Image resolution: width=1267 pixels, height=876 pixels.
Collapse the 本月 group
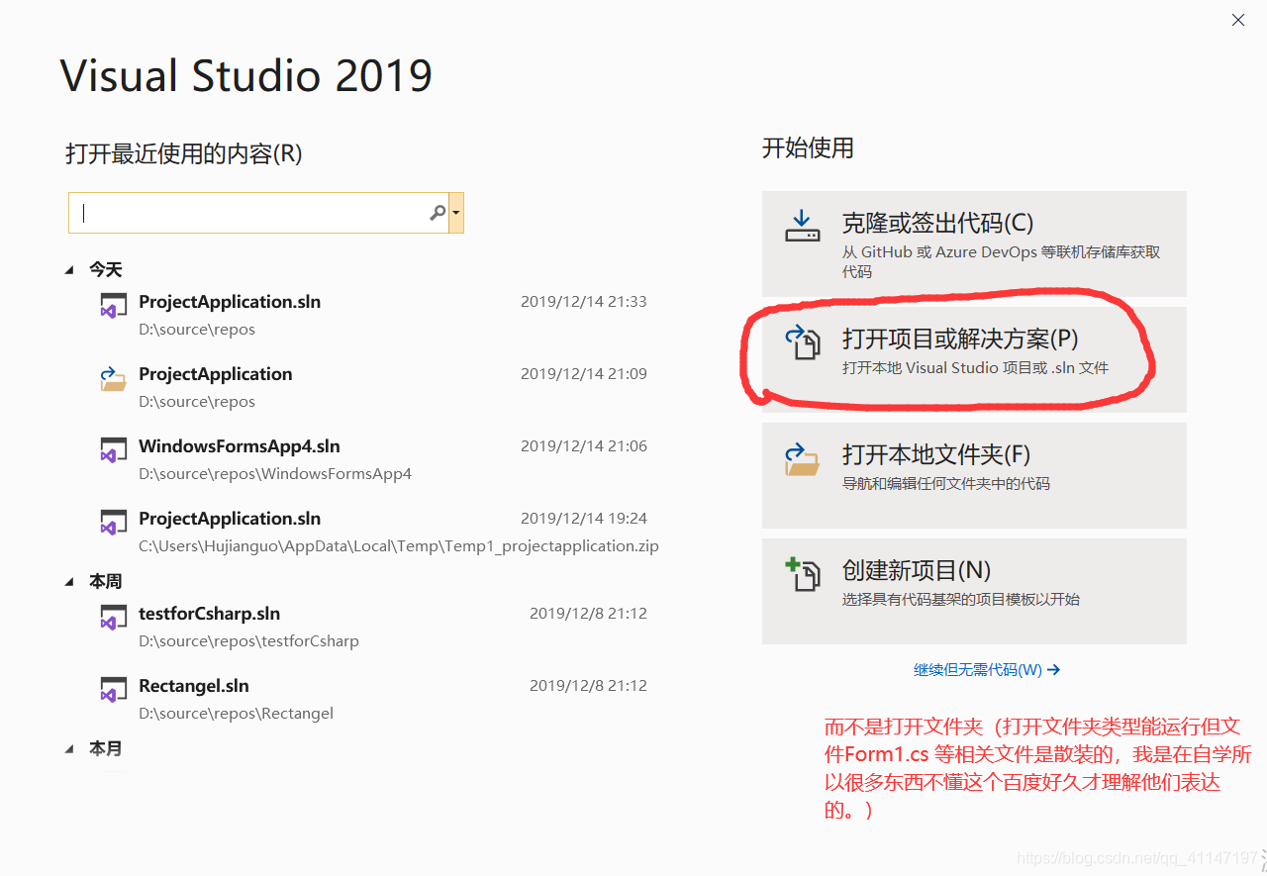(69, 749)
